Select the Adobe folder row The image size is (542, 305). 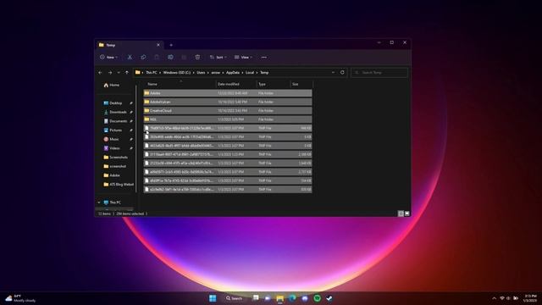point(228,93)
